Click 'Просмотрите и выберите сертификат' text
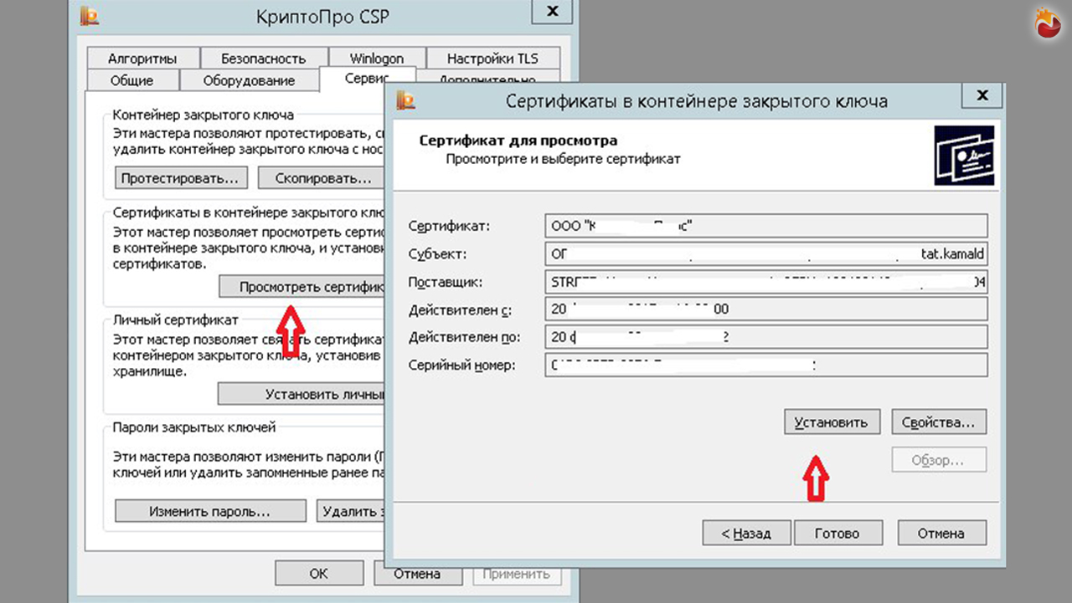 pos(563,158)
